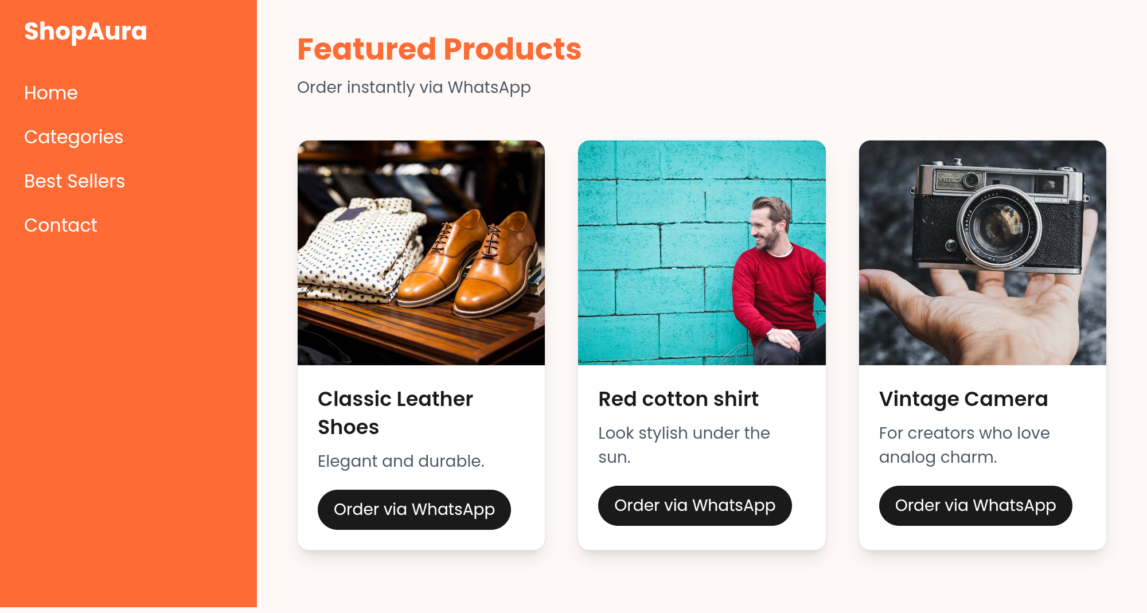The width and height of the screenshot is (1147, 613).
Task: Select Best Sellers in the sidebar
Action: pyautogui.click(x=75, y=181)
